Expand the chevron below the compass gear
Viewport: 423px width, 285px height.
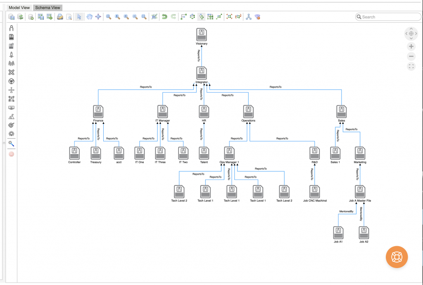pos(411,38)
